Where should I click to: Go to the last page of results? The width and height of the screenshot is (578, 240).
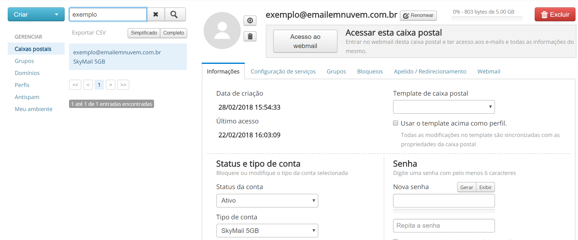[x=123, y=85]
